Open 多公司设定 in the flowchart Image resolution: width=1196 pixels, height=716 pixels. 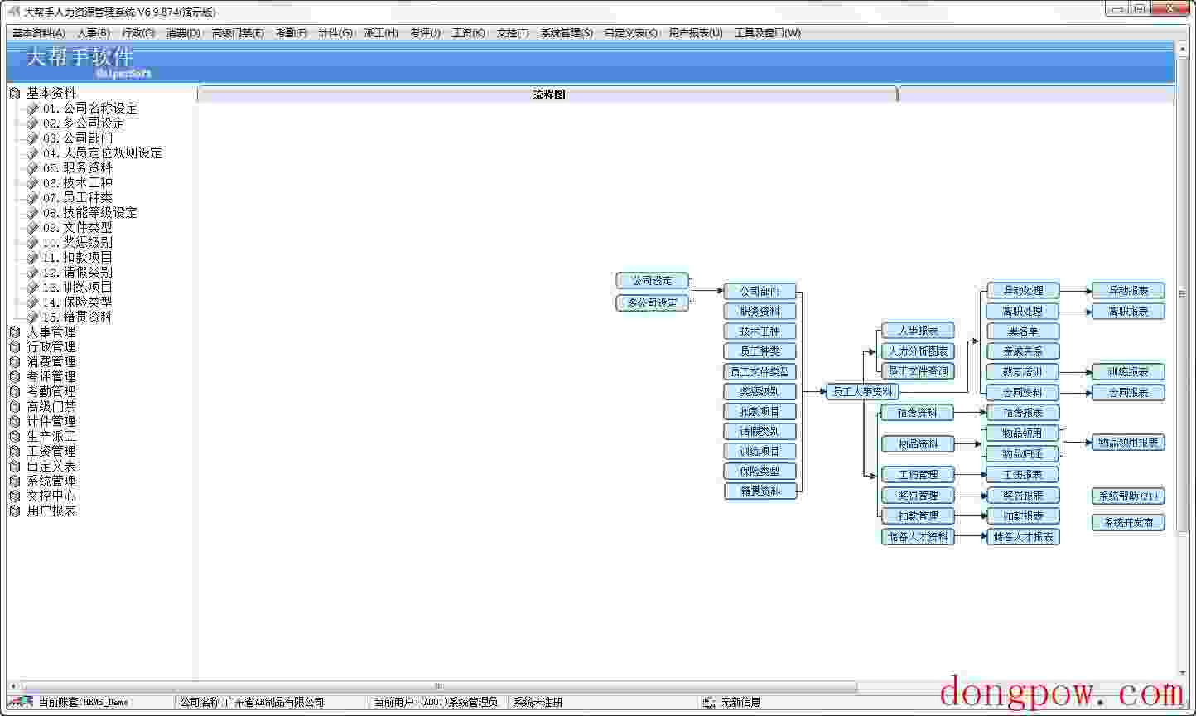(652, 303)
